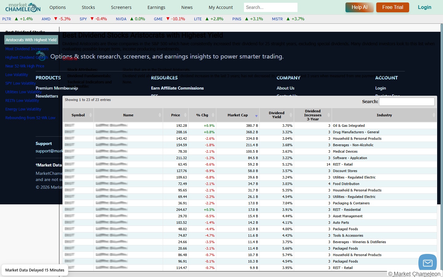Click the Market Chameleon logo
Image resolution: width=443 pixels, height=277 pixels.
coord(23,7)
